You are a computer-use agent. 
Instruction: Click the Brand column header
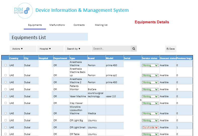[91, 58]
